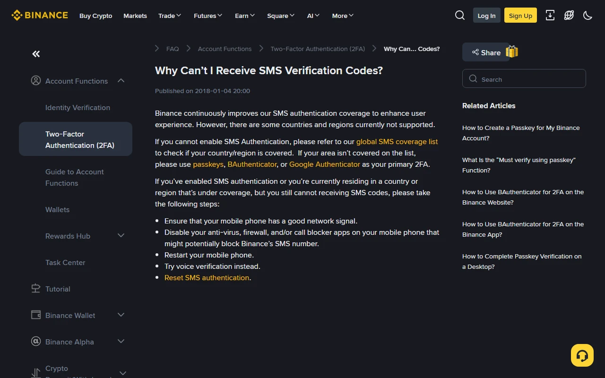Image resolution: width=605 pixels, height=378 pixels.
Task: Expand the Crypto section chevron
Action: point(123,373)
